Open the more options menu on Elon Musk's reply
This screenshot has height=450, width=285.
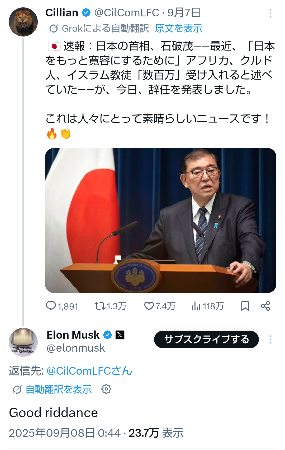pos(270,339)
